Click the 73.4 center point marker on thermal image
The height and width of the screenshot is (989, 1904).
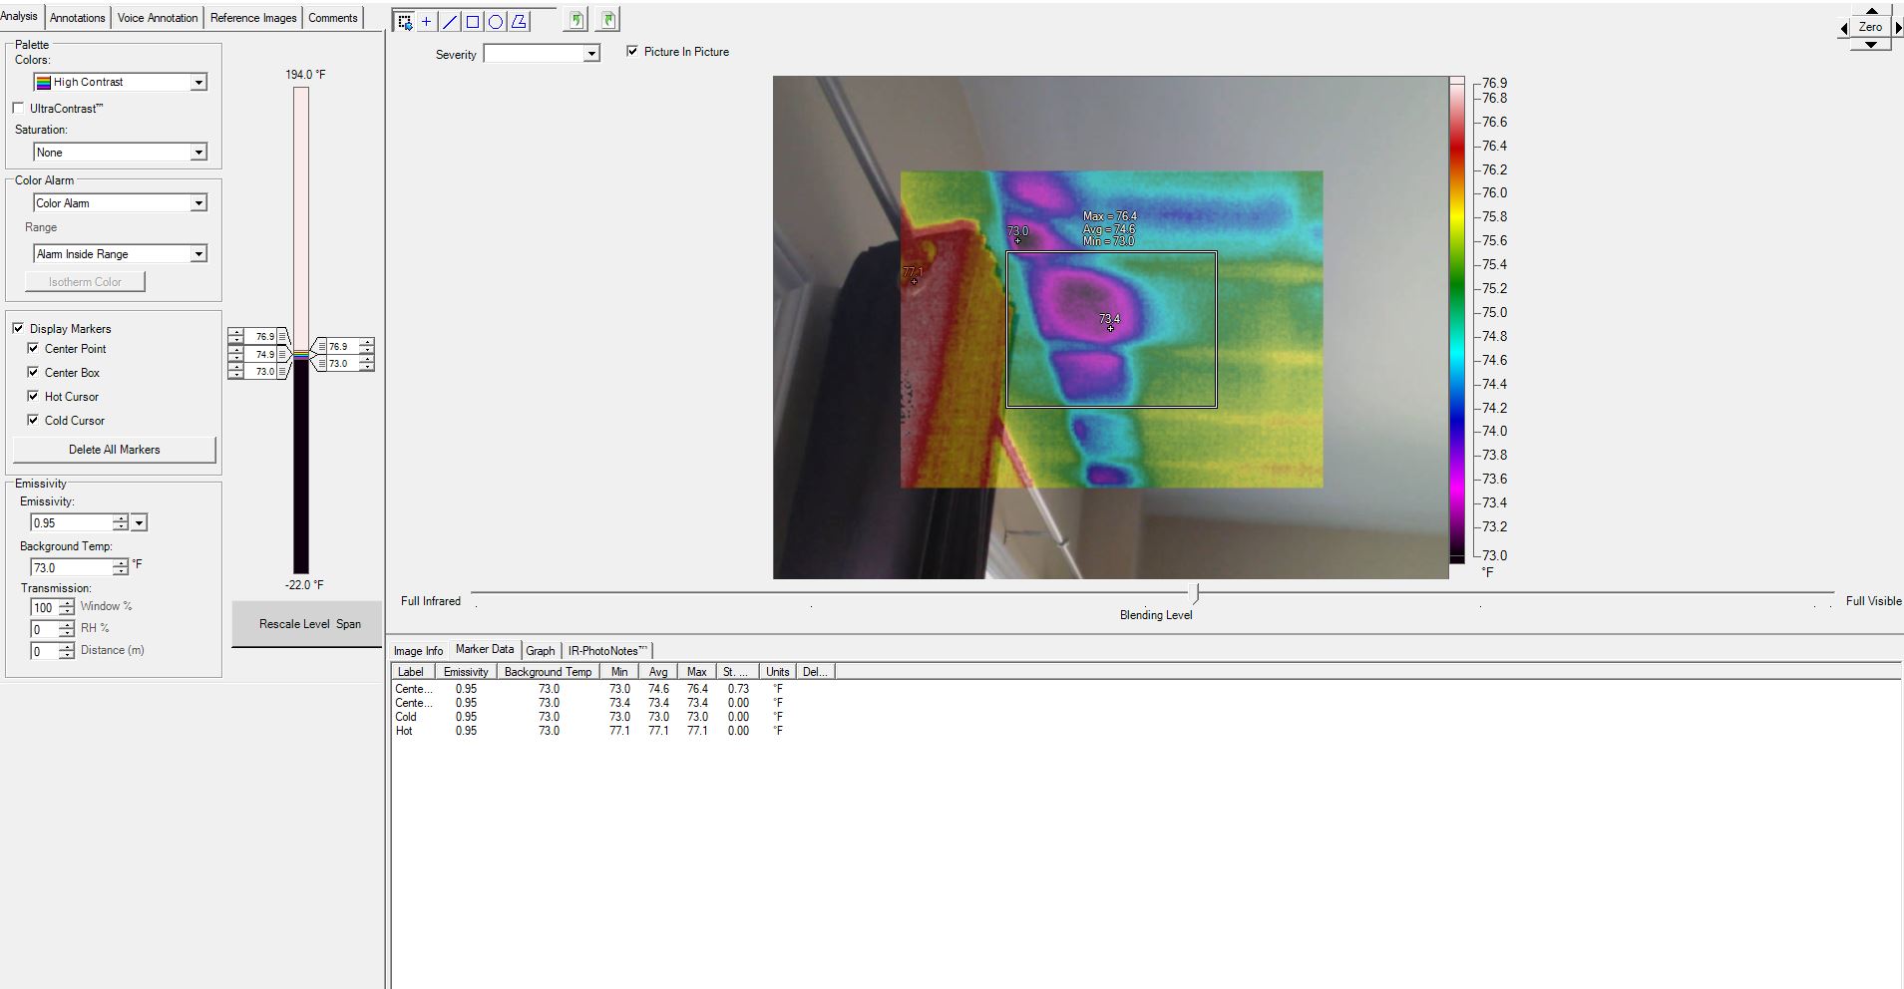[1110, 328]
